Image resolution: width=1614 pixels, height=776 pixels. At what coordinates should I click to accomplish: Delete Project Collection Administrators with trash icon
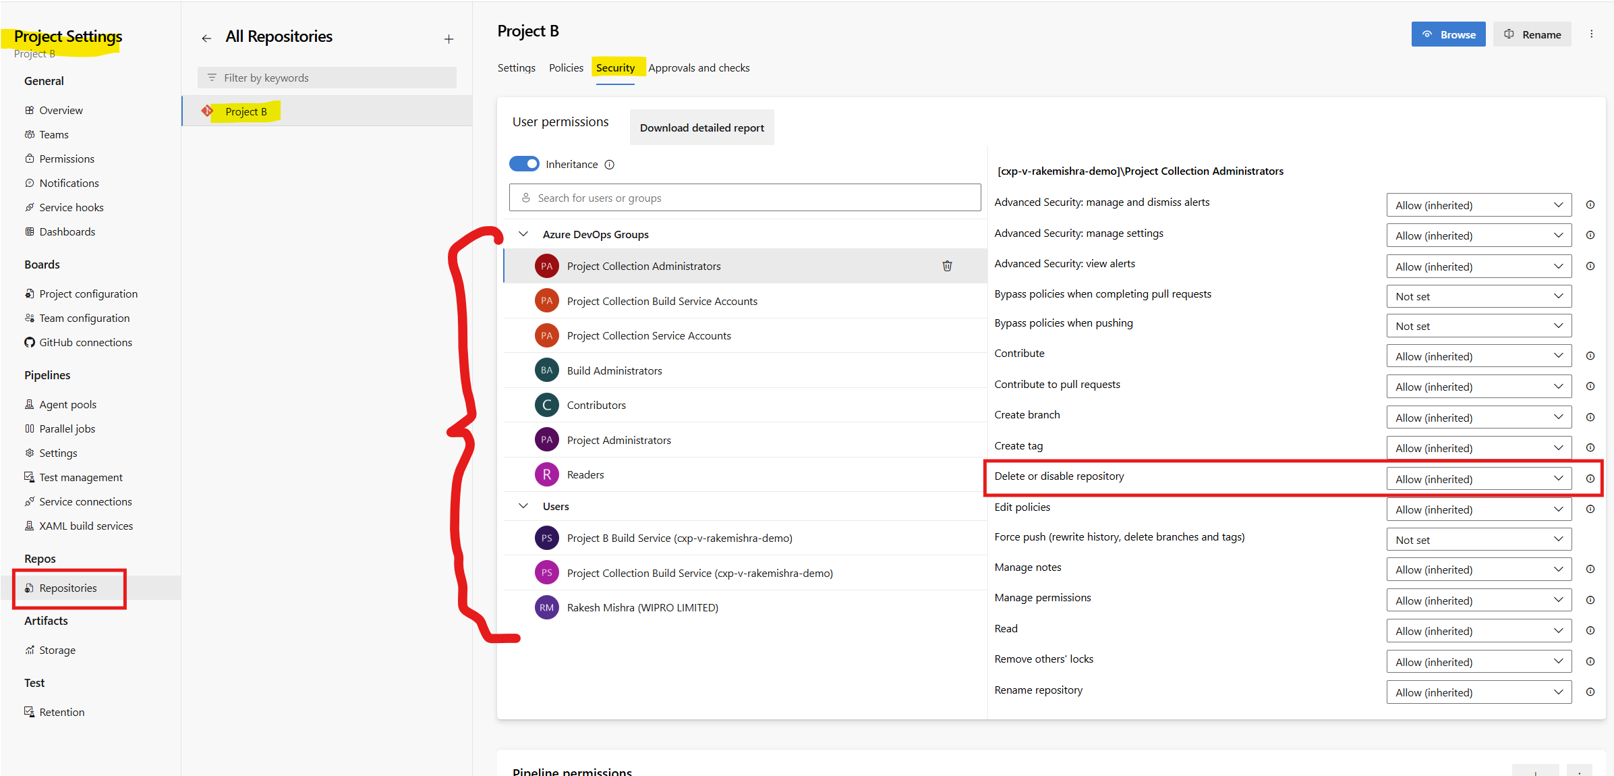tap(947, 266)
